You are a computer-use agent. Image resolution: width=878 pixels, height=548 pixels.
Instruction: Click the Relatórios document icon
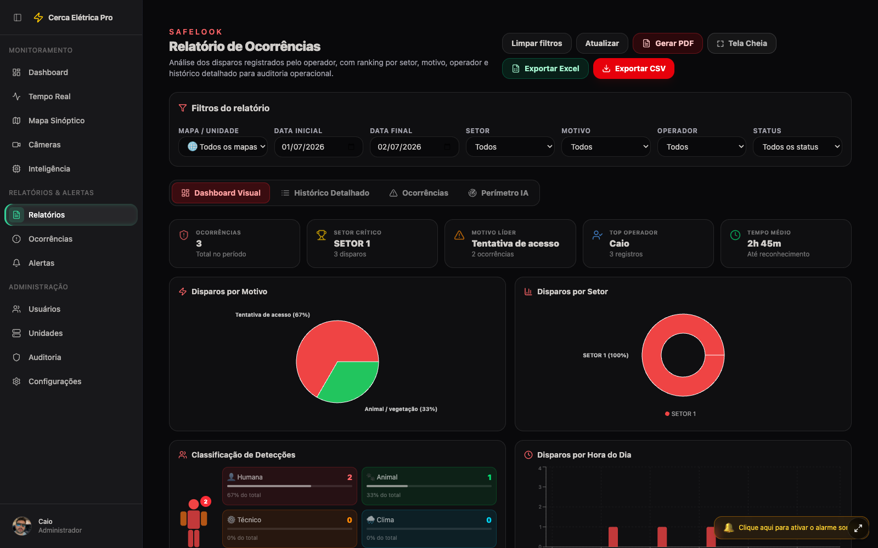(16, 215)
